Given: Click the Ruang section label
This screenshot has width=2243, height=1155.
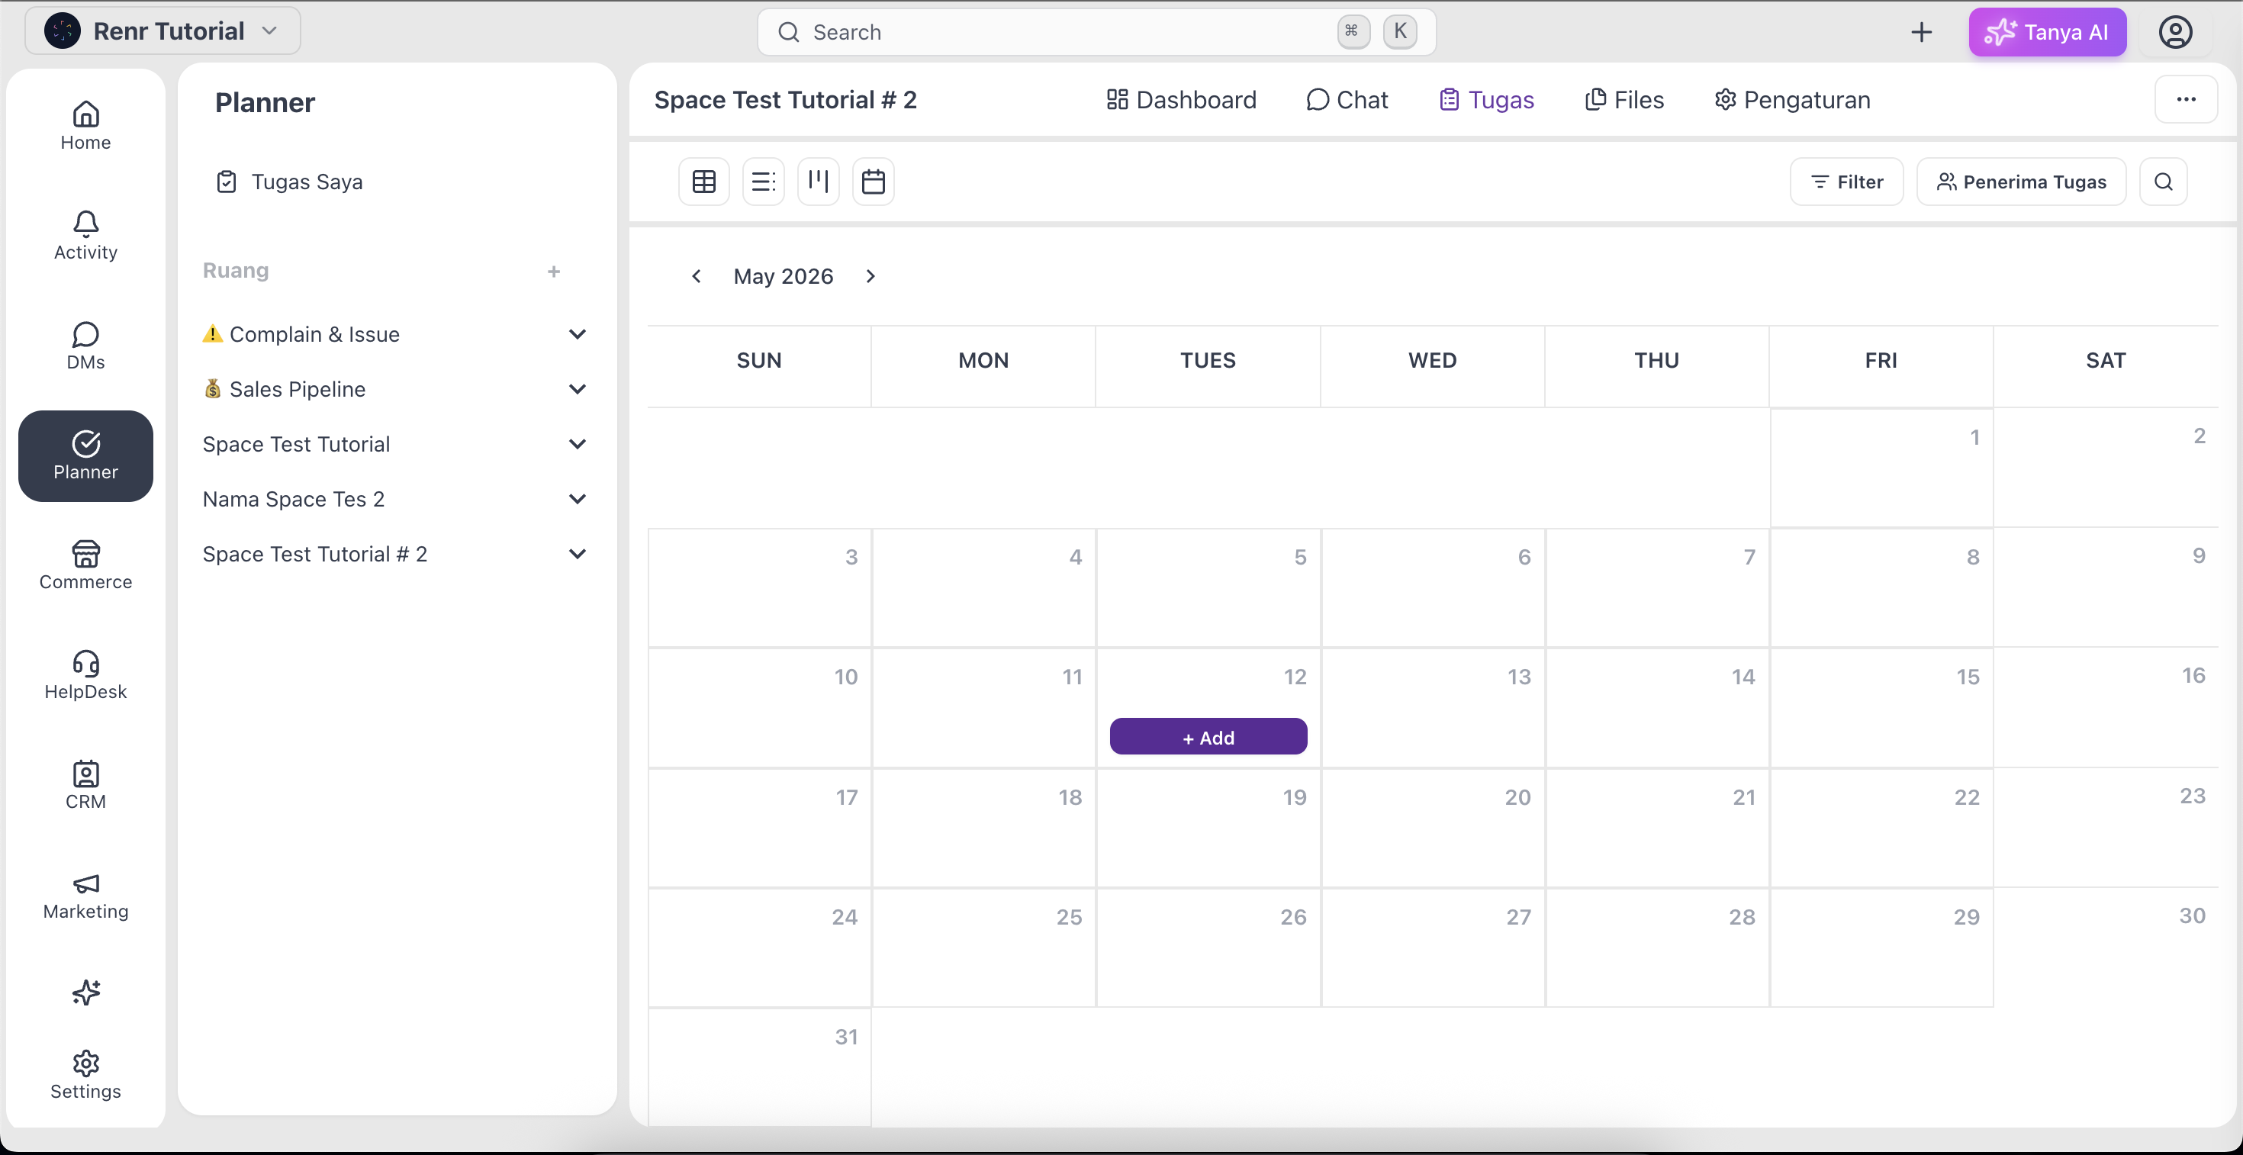Looking at the screenshot, I should (235, 271).
